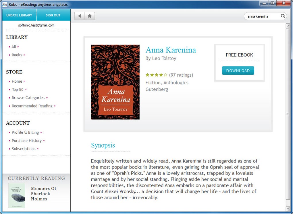
Task: Click the vertical scrollbar thumb
Action: 288,114
